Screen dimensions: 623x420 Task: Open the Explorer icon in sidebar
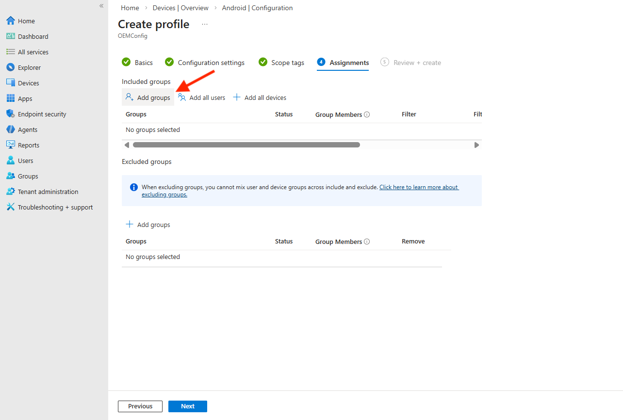pos(10,67)
